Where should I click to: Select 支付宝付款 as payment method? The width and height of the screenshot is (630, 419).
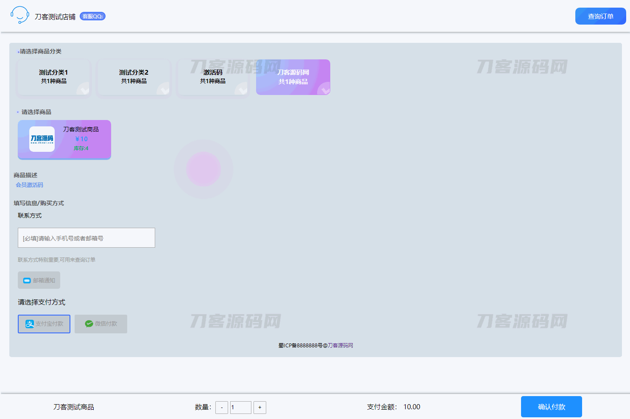click(x=44, y=324)
